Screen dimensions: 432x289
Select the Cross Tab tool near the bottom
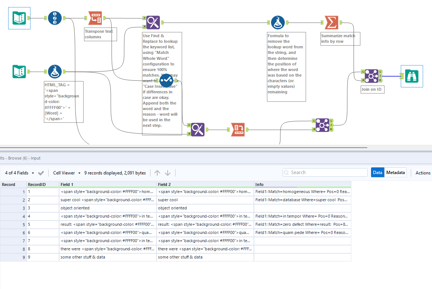(x=238, y=129)
